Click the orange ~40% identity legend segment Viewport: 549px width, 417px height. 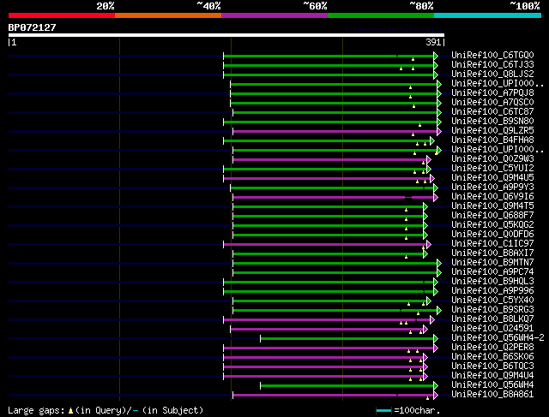[168, 15]
